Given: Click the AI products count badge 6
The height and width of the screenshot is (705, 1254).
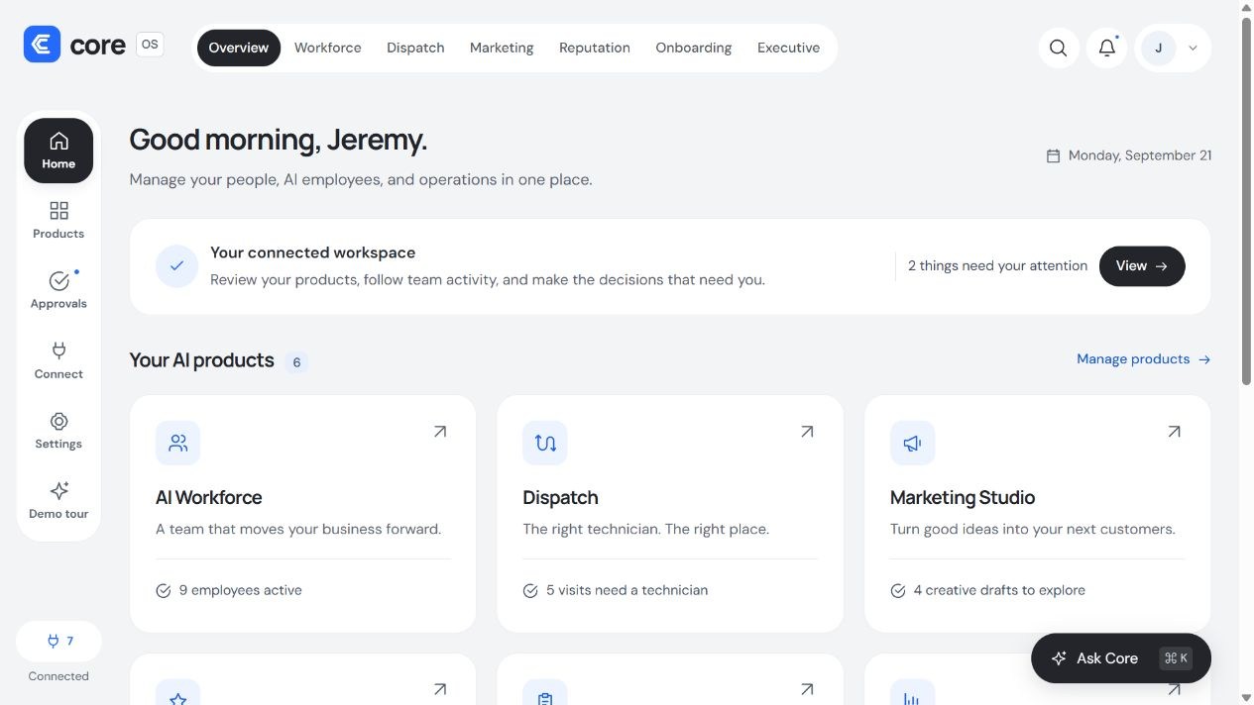Looking at the screenshot, I should 296,362.
